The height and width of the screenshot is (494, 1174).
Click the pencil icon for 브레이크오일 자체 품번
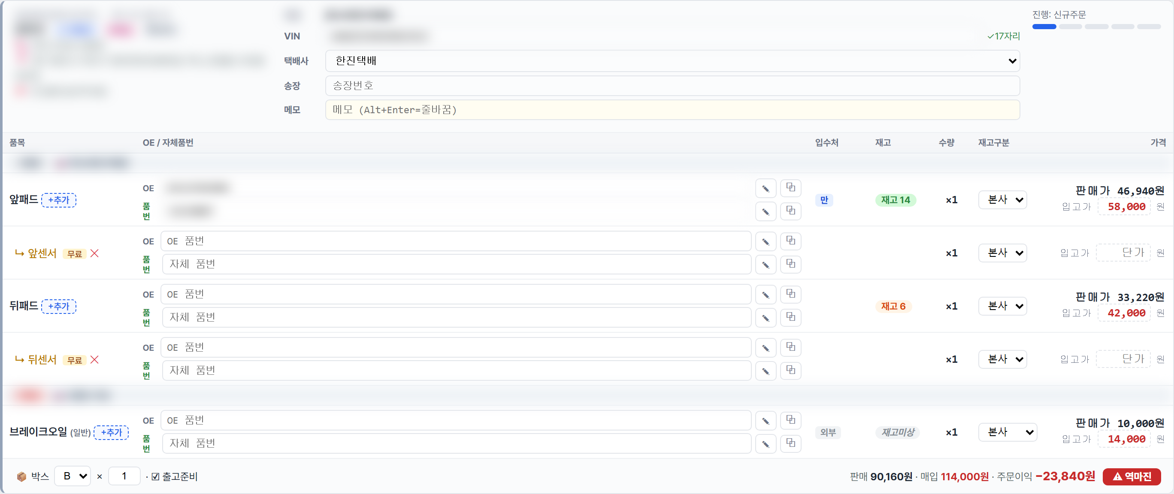(x=766, y=443)
